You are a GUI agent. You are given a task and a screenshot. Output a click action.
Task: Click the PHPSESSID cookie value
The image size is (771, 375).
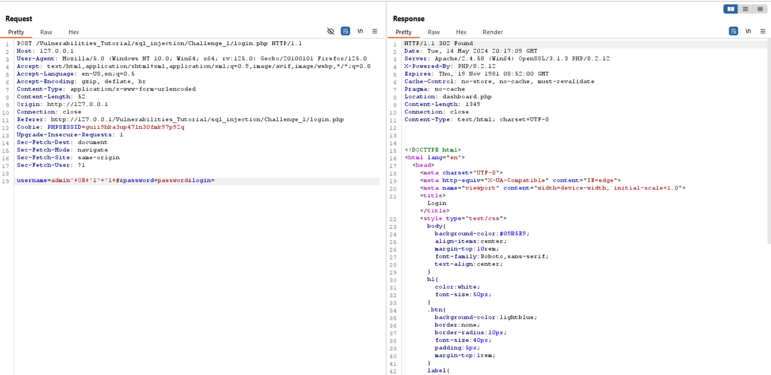point(135,127)
